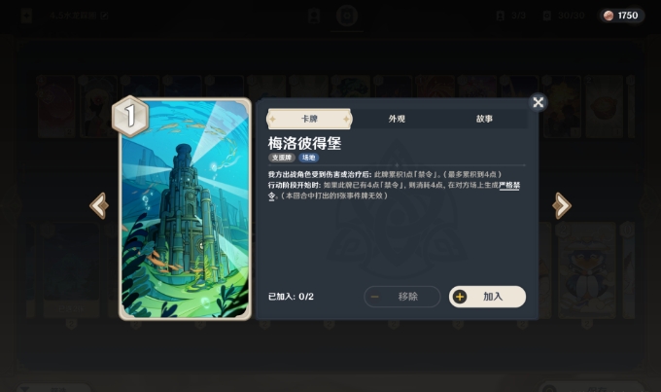This screenshot has height=392, width=661.
Task: Click the edit deck name pencil icon
Action: point(104,16)
